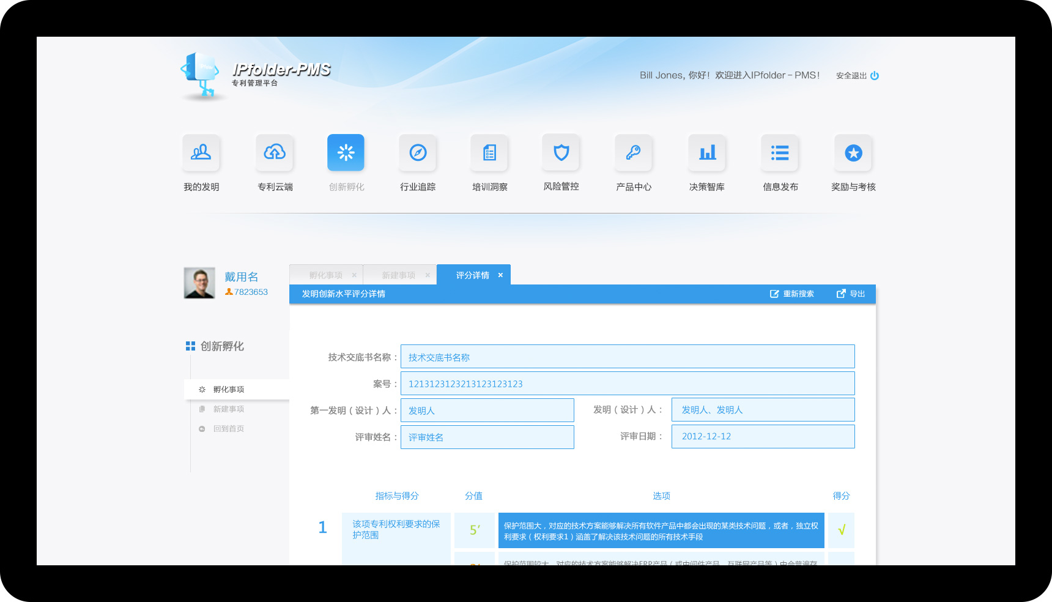Click the 案号 input field

coord(628,384)
